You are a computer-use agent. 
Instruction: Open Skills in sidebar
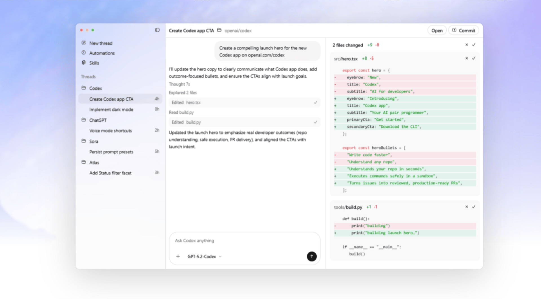point(94,63)
